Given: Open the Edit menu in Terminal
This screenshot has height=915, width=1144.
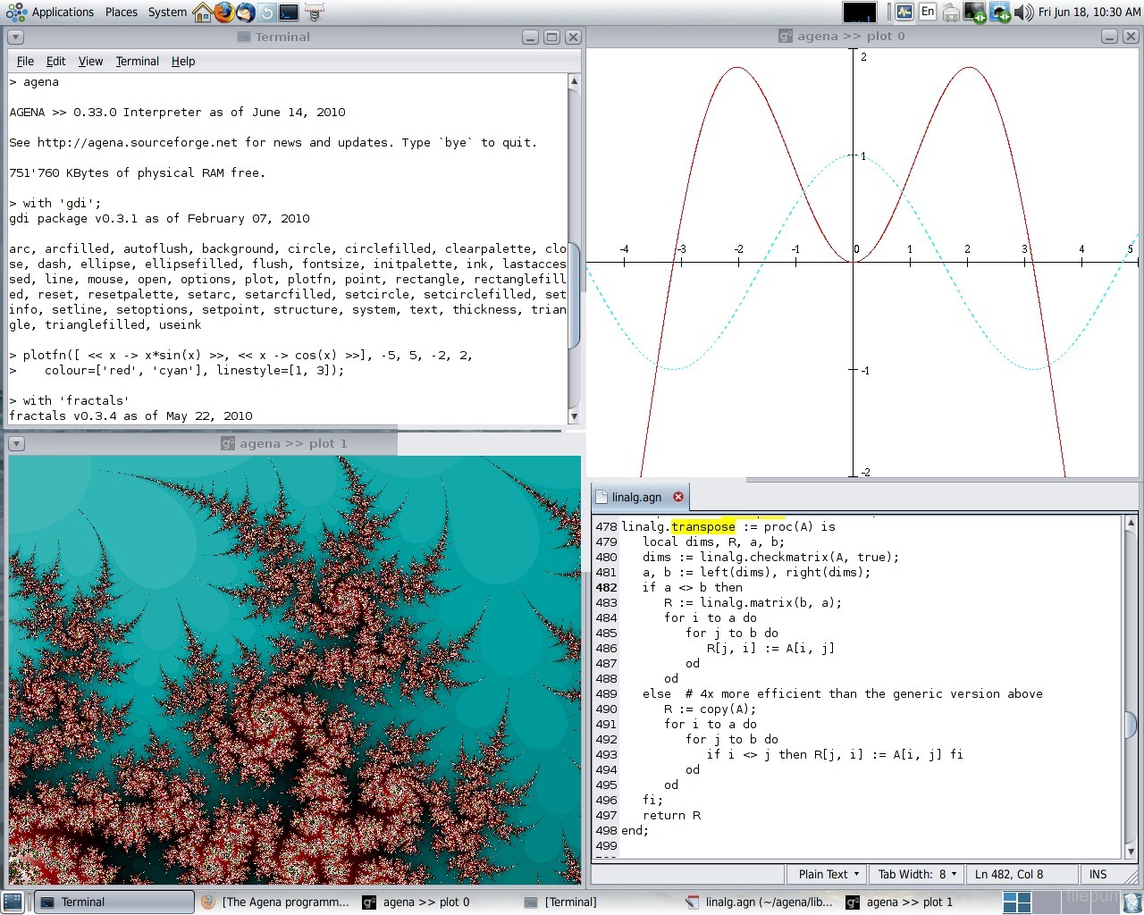Looking at the screenshot, I should tap(55, 61).
